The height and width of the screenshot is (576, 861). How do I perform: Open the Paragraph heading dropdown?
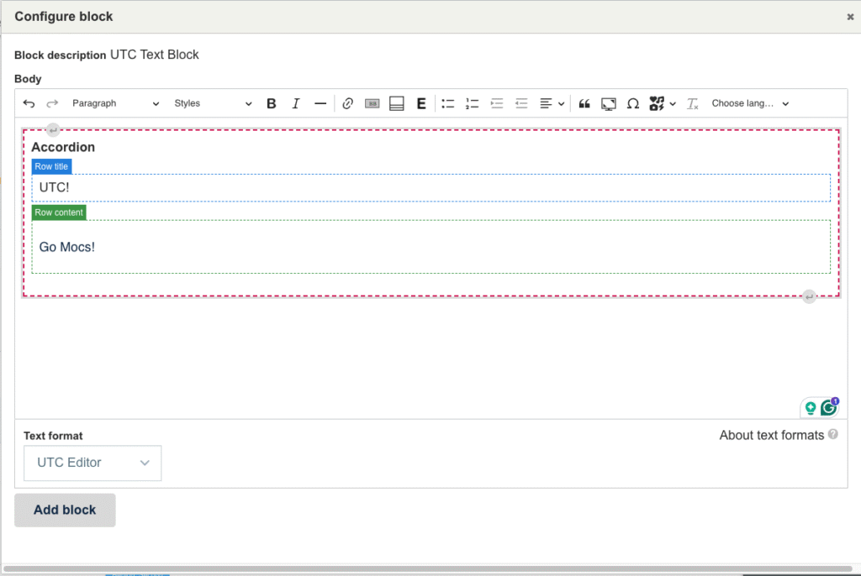pos(115,103)
